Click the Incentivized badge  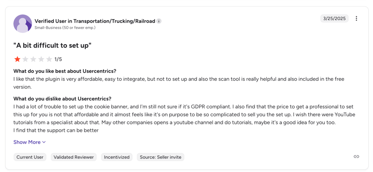(117, 157)
